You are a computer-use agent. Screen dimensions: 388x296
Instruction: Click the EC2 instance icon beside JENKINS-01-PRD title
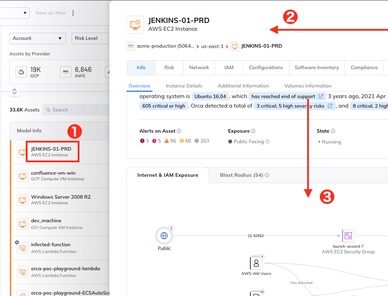[135, 24]
